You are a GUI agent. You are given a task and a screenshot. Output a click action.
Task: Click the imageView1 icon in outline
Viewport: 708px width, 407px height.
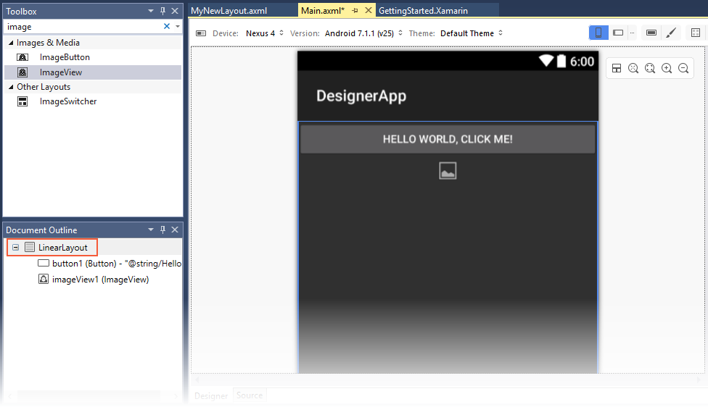point(44,279)
